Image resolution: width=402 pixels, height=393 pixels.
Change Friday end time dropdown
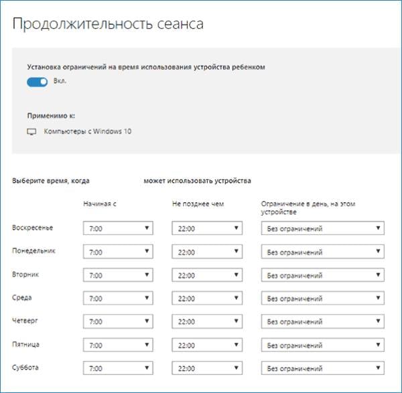click(x=207, y=345)
